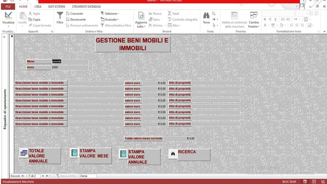Collapse the ribbon with chevron
Viewport: 327px width, 184px height.
coord(324,31)
